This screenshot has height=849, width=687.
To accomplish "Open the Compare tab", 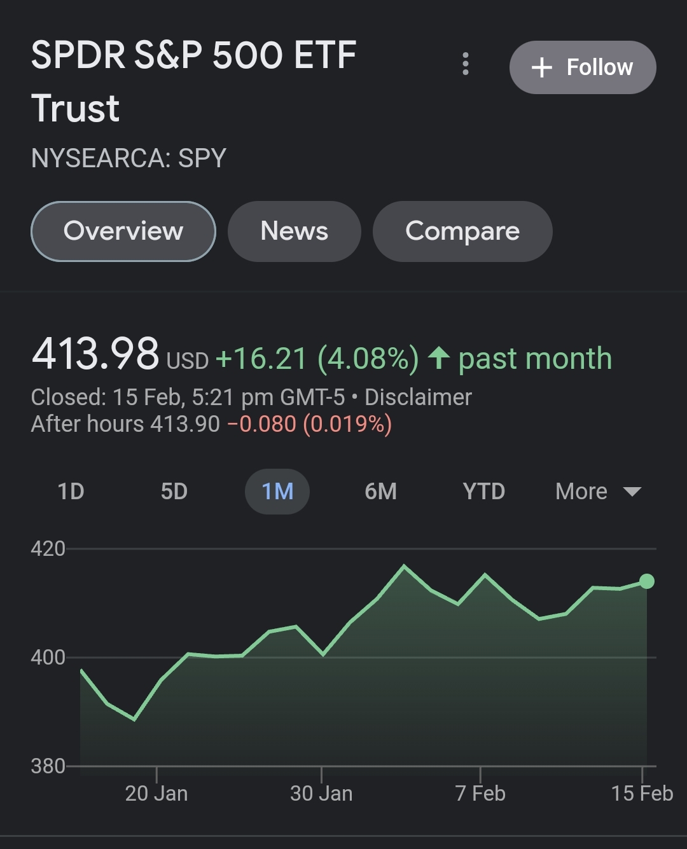I will tap(462, 231).
